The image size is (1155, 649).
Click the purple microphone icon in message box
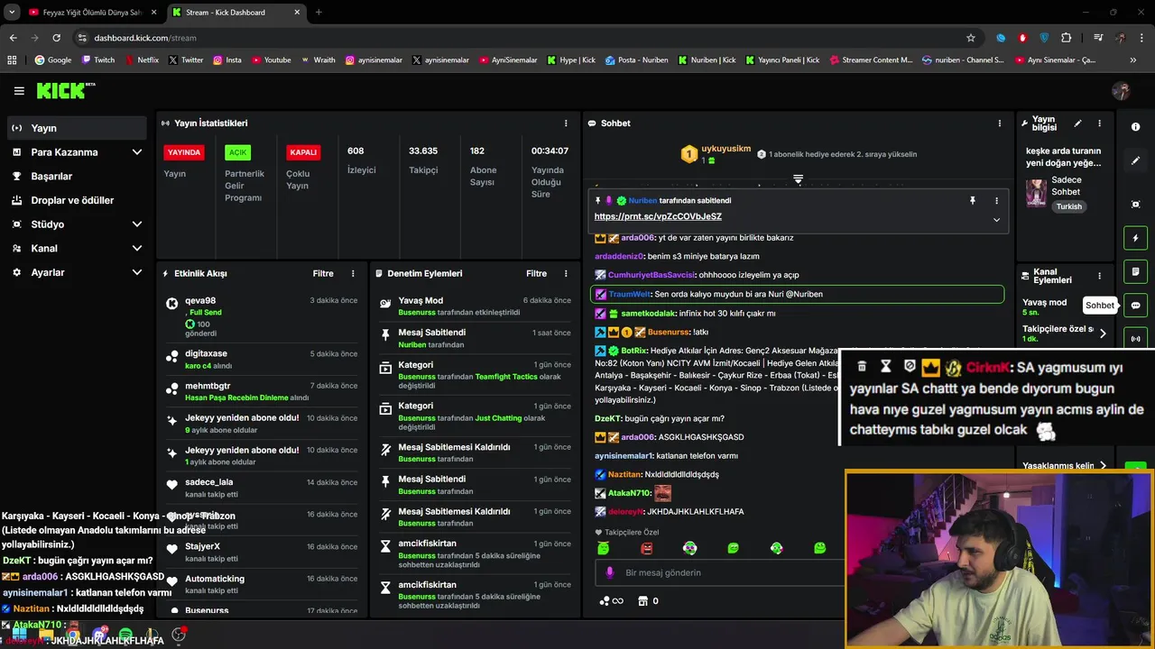pos(610,572)
